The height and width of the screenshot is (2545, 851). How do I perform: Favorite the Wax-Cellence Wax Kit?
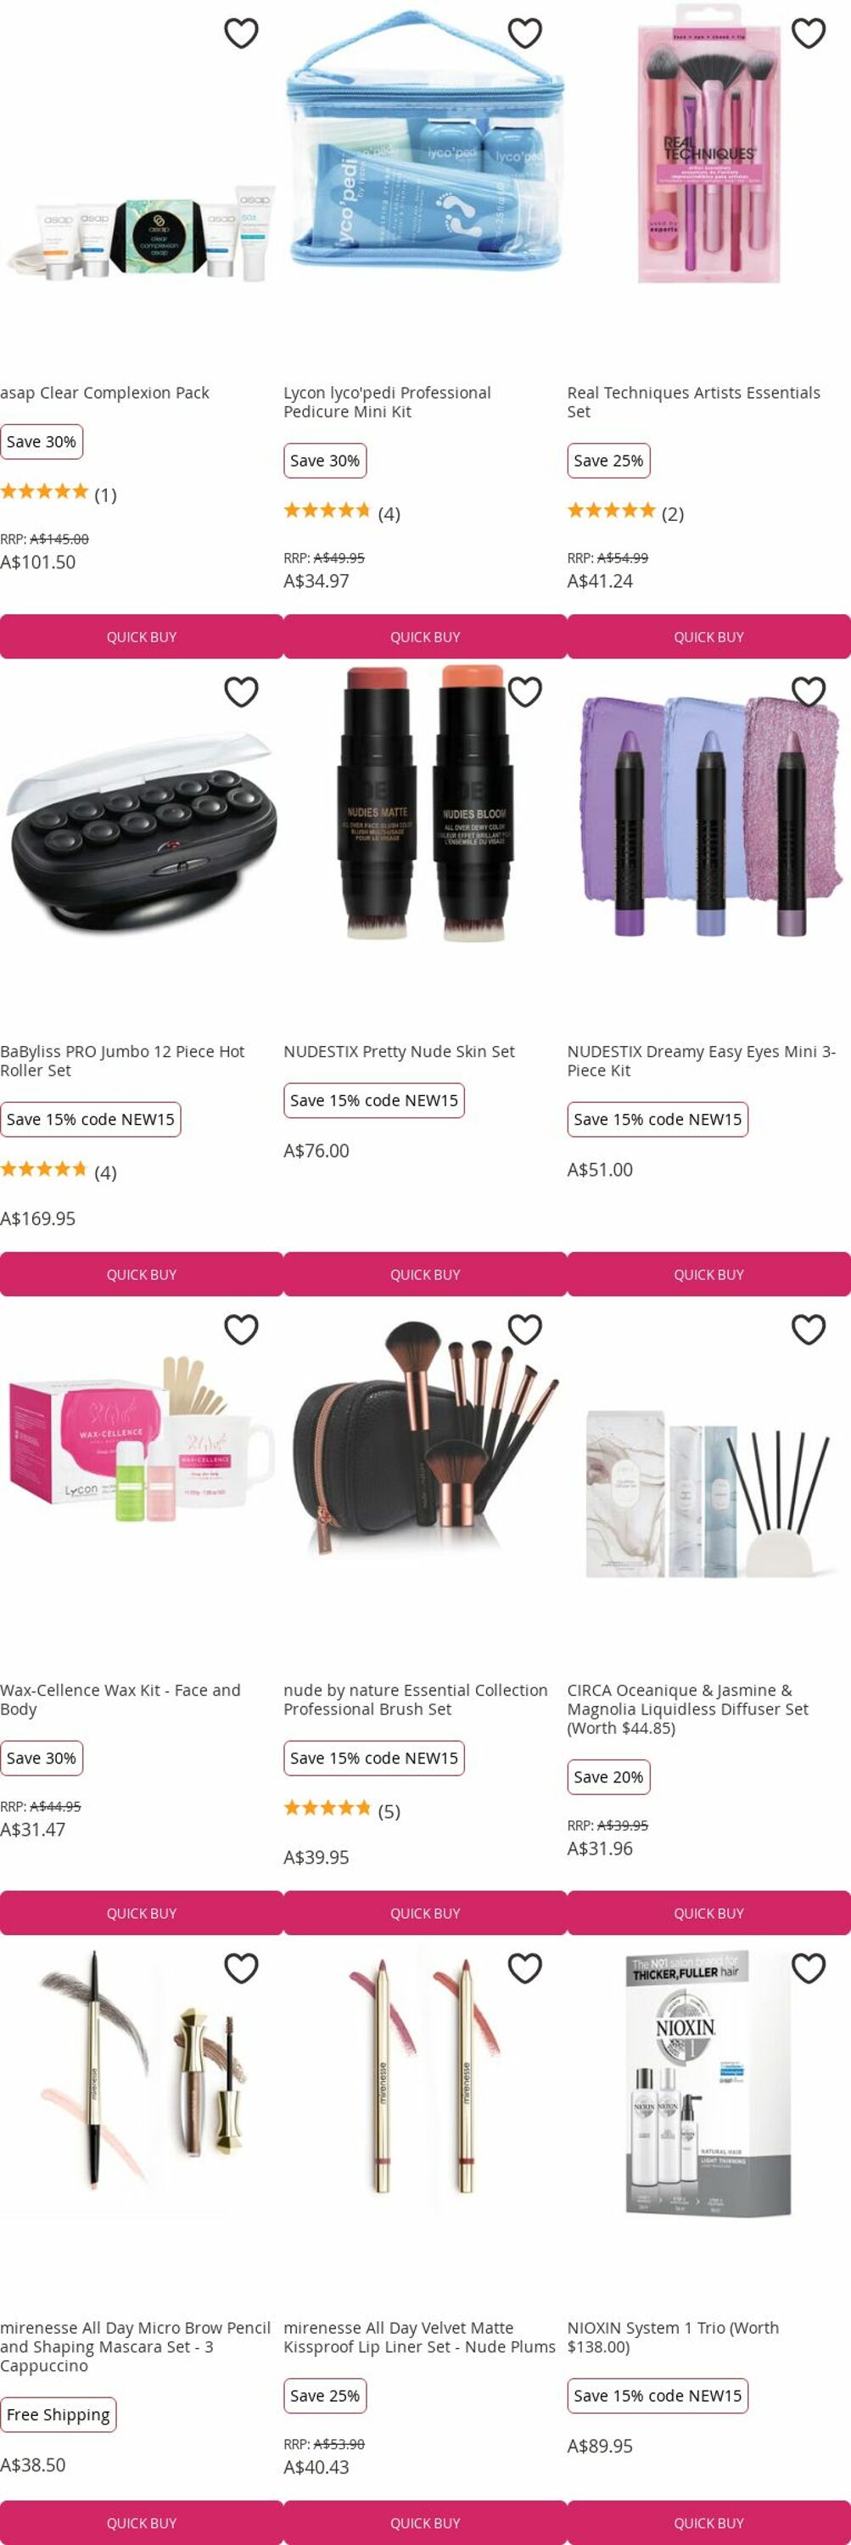[x=241, y=1330]
